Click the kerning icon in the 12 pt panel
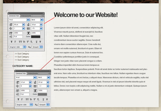Screen dimensions: 161x111 click(x=17, y=86)
